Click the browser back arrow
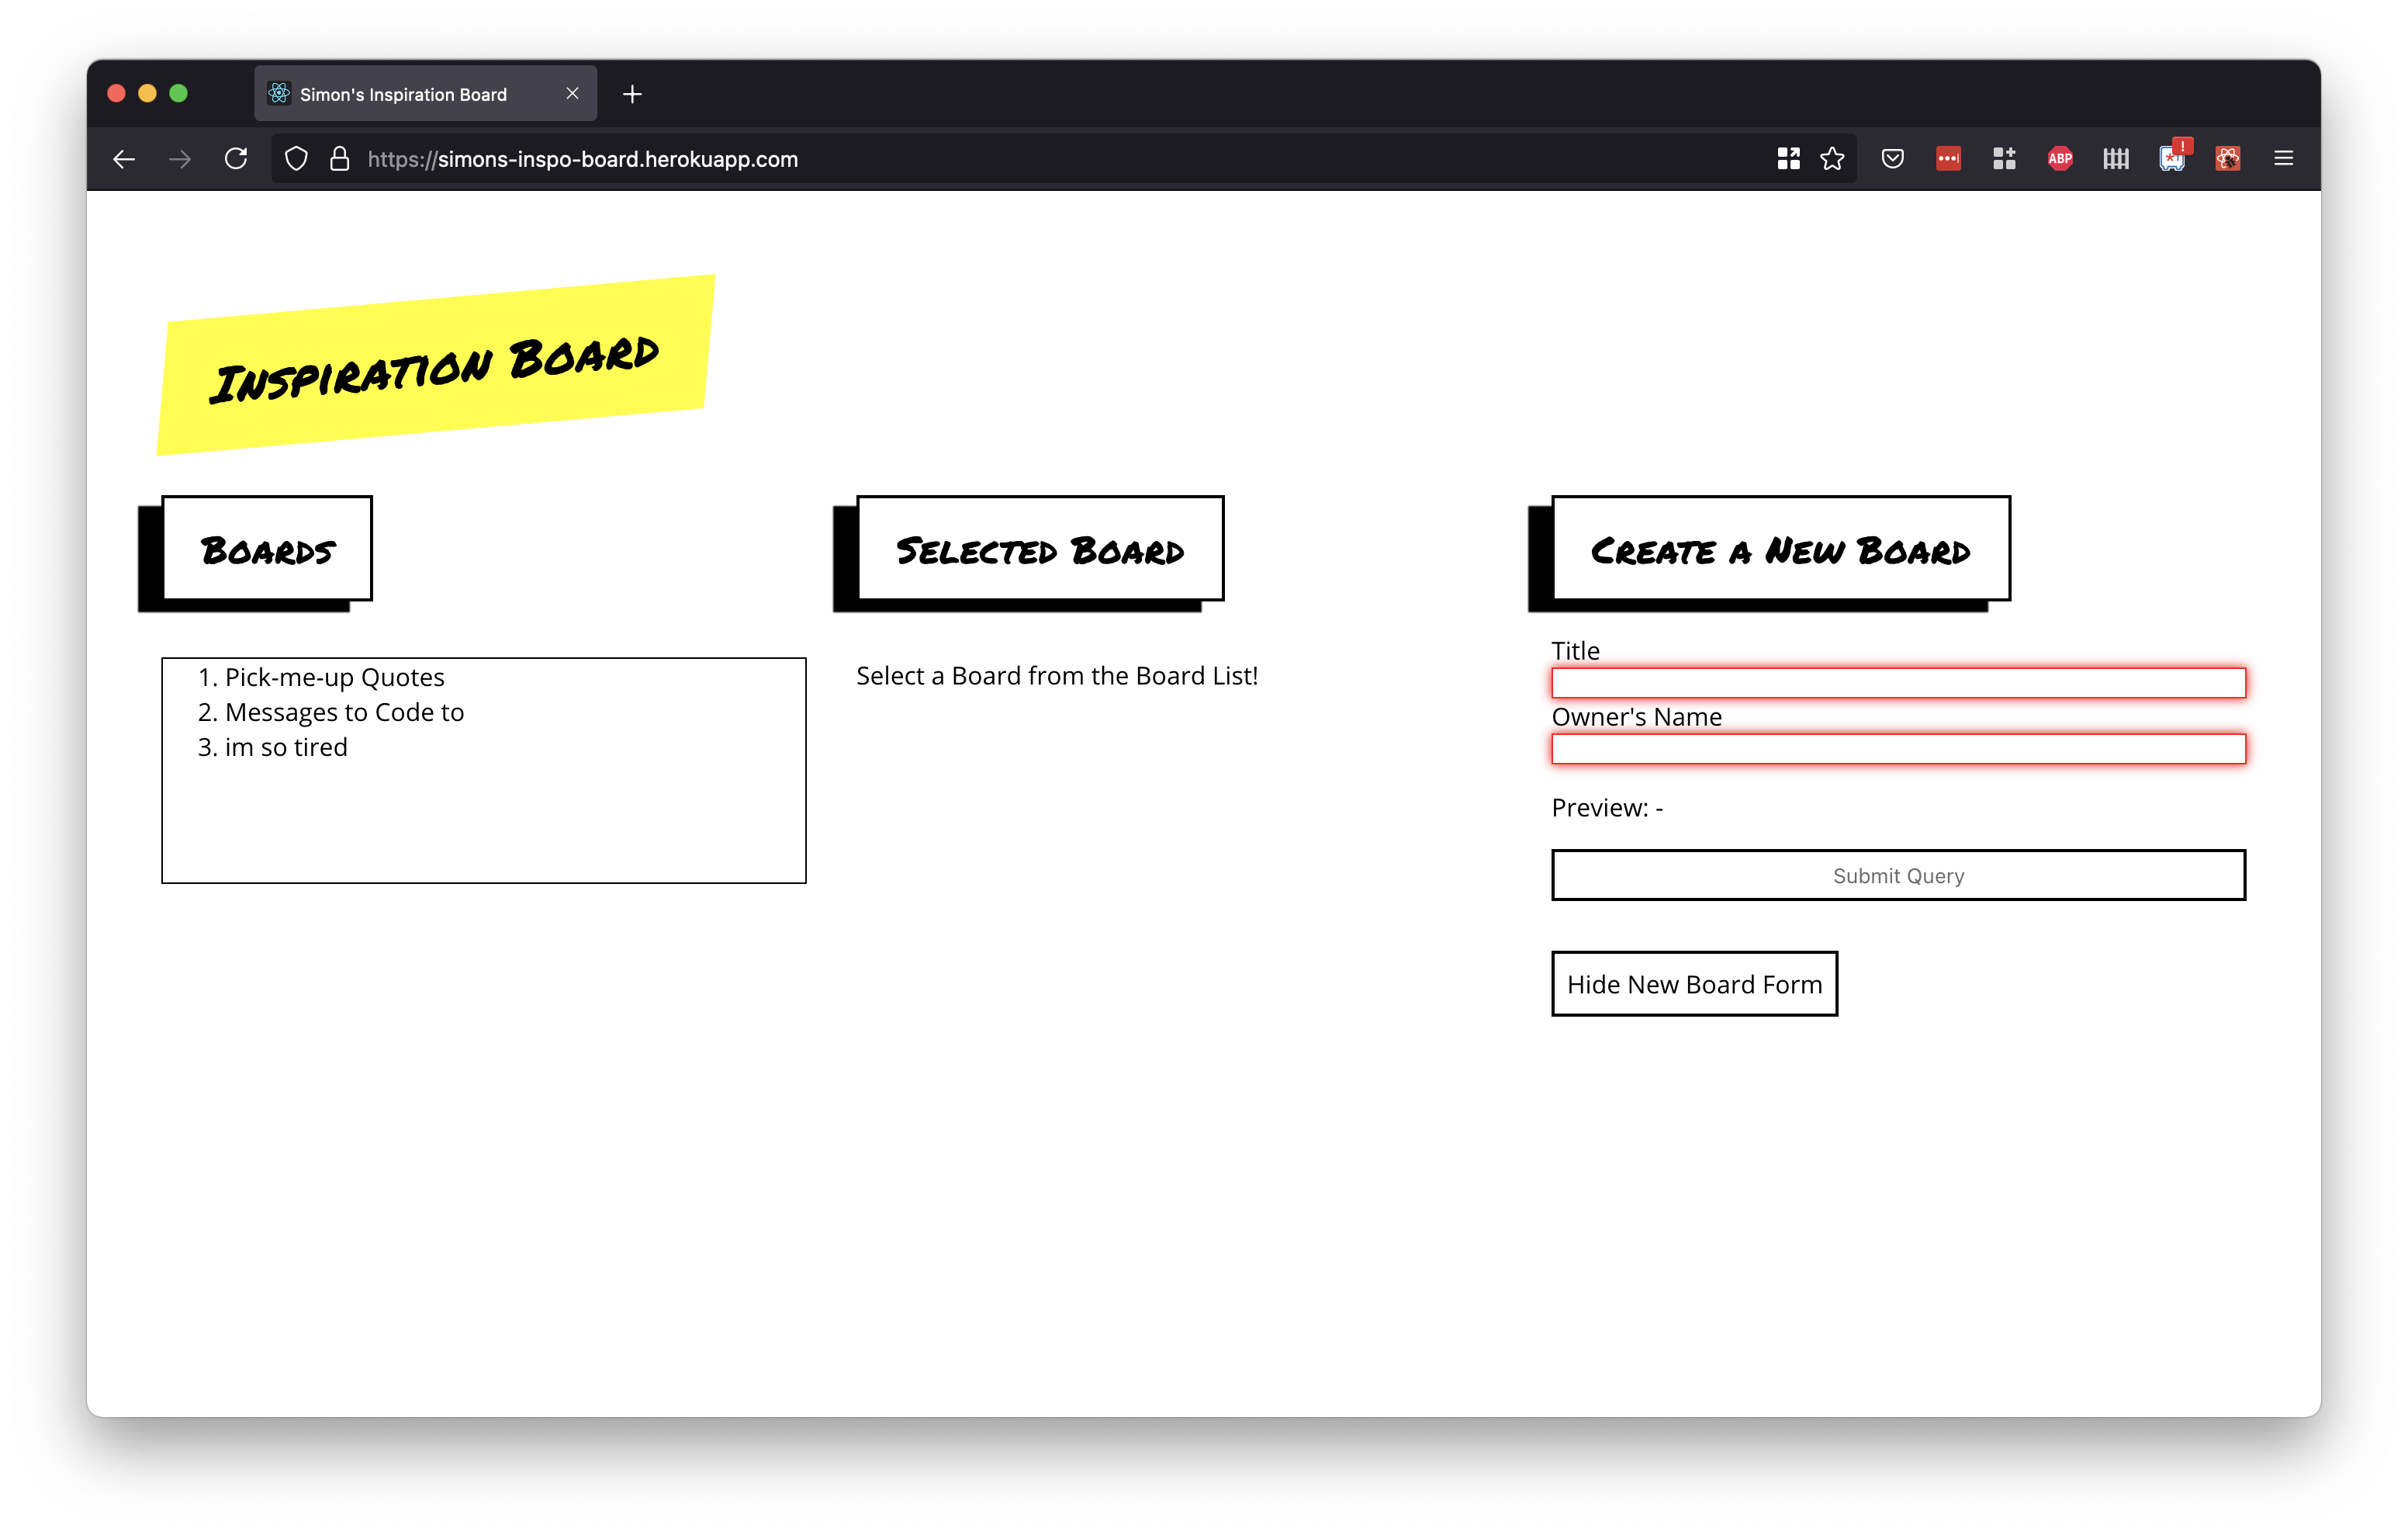The image size is (2408, 1532). click(x=124, y=159)
